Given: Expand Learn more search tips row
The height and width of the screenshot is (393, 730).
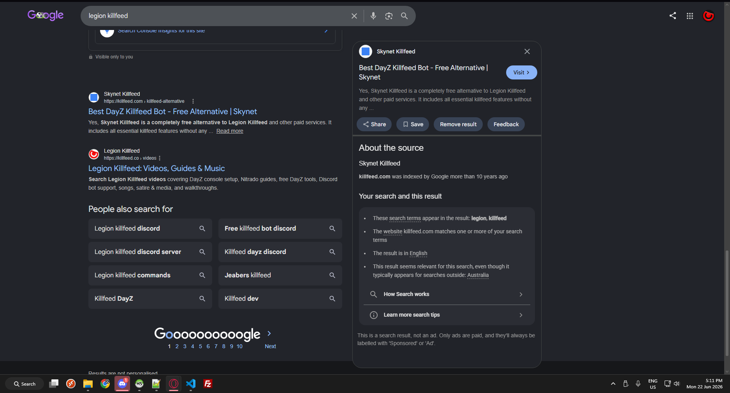Looking at the screenshot, I should 447,315.
